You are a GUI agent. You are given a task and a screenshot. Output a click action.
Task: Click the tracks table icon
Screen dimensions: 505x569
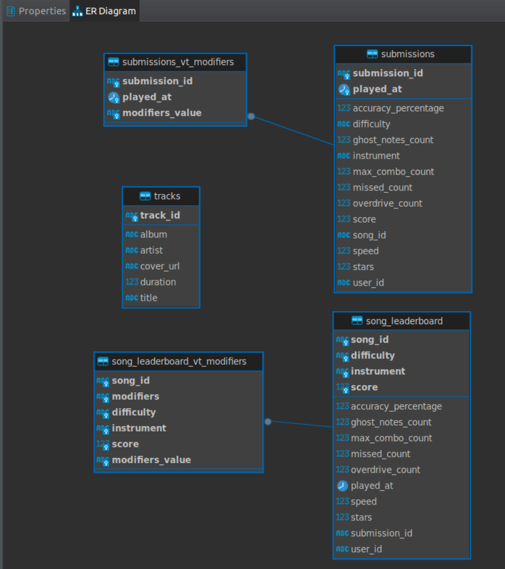click(145, 196)
